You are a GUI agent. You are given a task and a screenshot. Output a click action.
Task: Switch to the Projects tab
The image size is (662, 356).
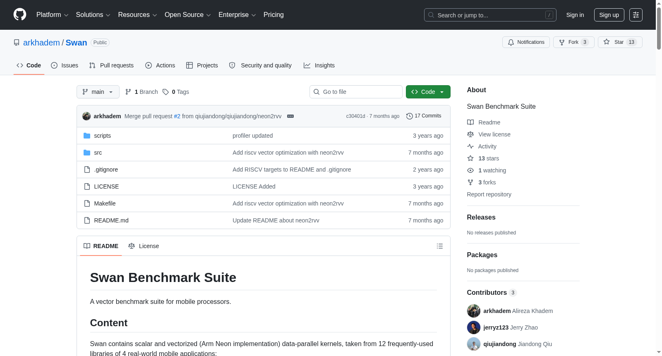[x=202, y=65]
